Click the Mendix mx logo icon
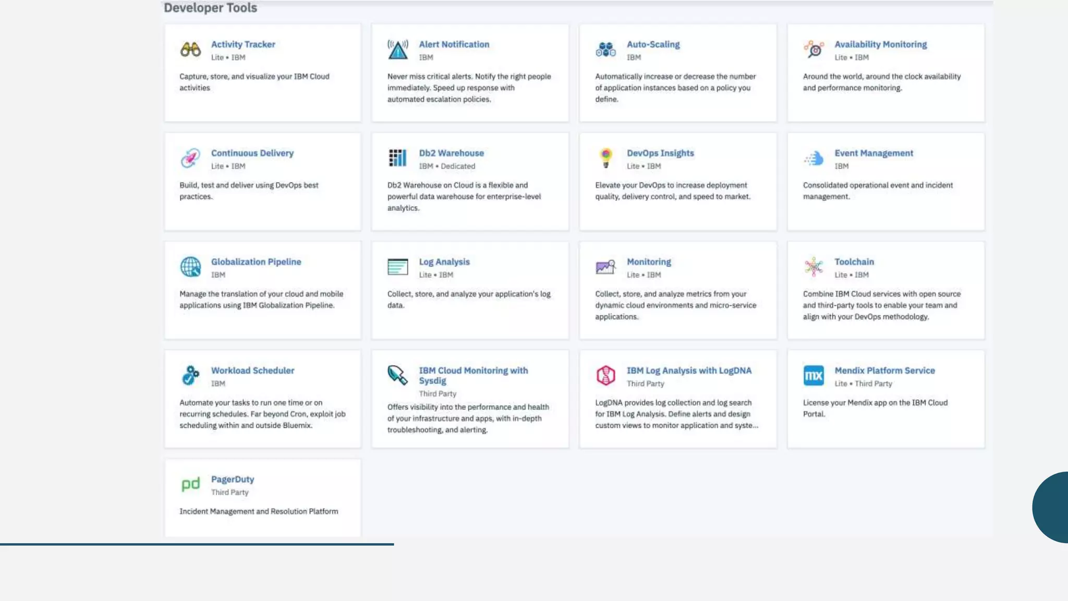This screenshot has height=601, width=1068. pyautogui.click(x=814, y=375)
